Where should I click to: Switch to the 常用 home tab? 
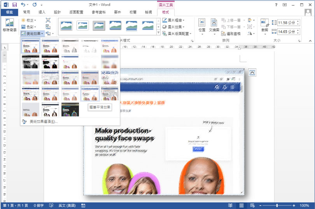[26, 12]
